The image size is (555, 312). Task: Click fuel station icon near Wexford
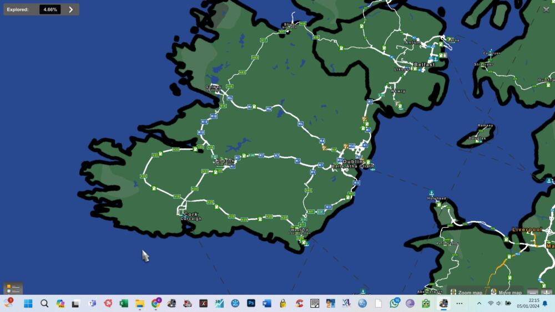(304, 242)
